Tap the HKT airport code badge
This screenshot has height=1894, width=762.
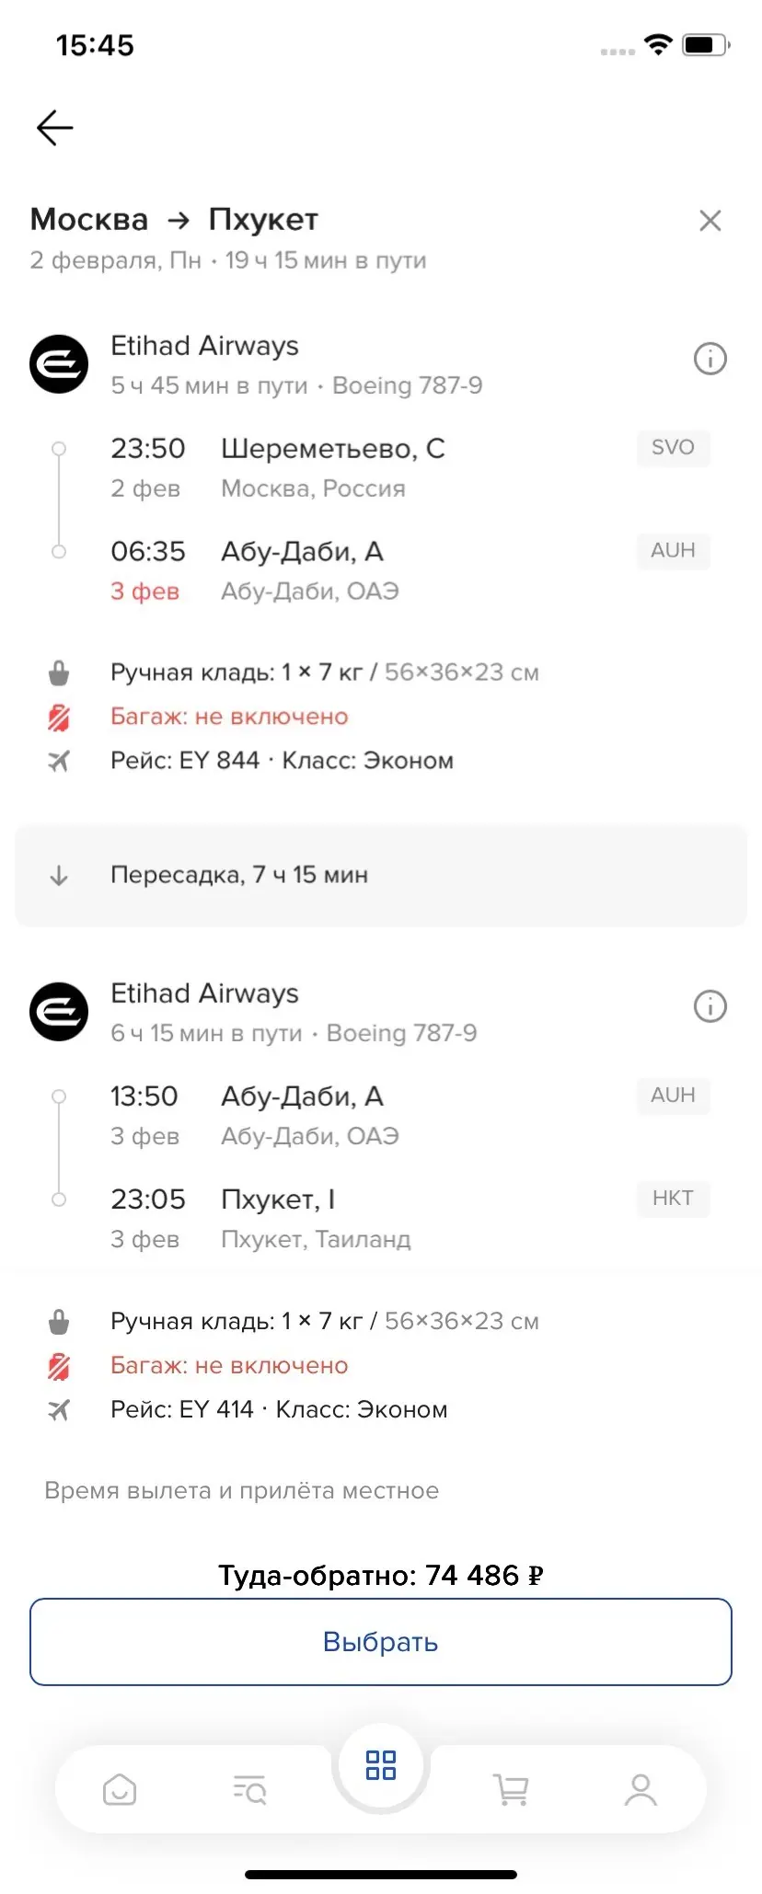pyautogui.click(x=673, y=1199)
